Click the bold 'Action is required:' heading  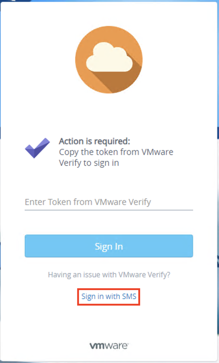coord(94,141)
